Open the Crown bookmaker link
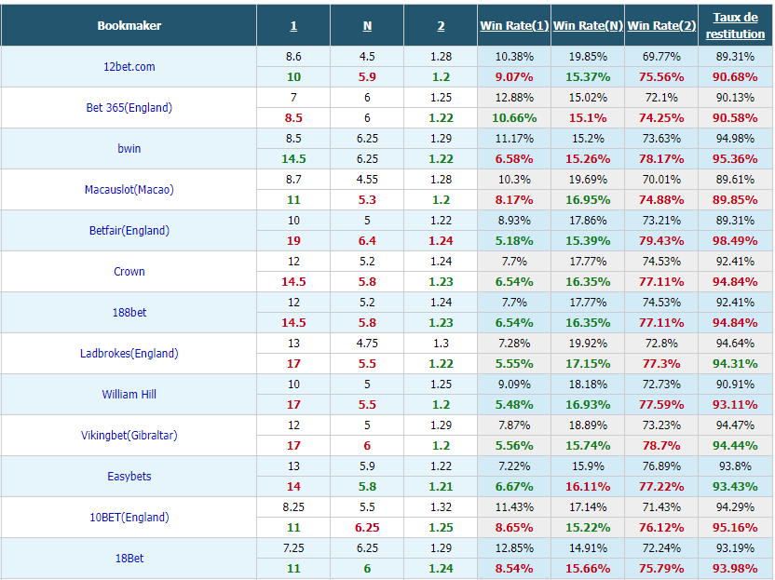Viewport: 775px width, 580px height. (129, 272)
